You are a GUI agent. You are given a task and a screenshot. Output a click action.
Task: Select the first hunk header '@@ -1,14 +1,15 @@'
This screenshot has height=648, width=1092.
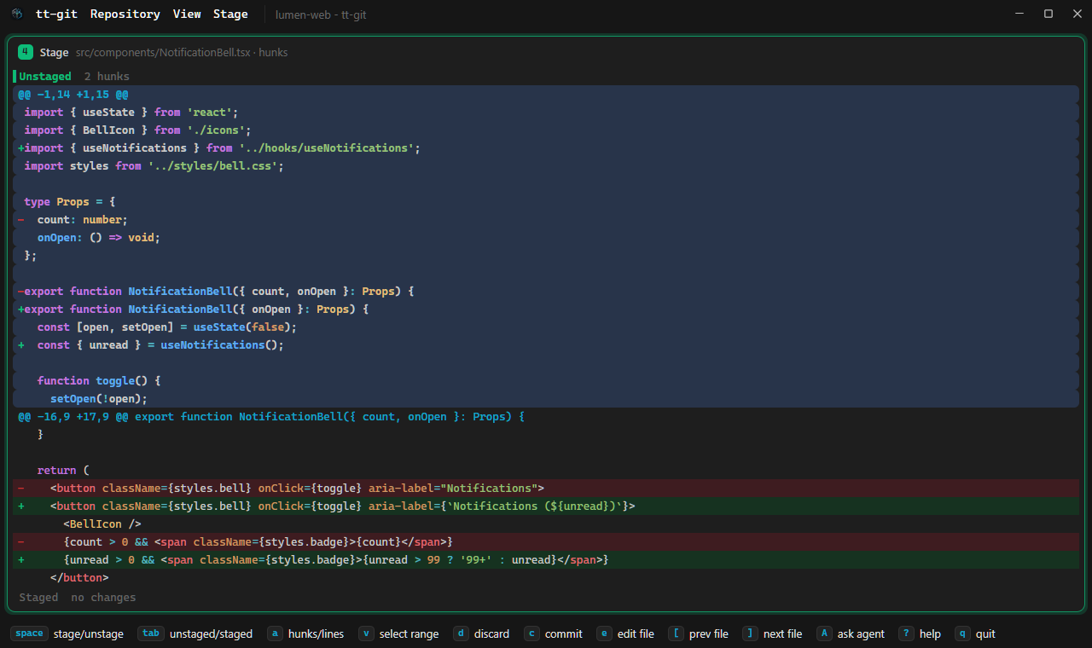[x=546, y=94]
